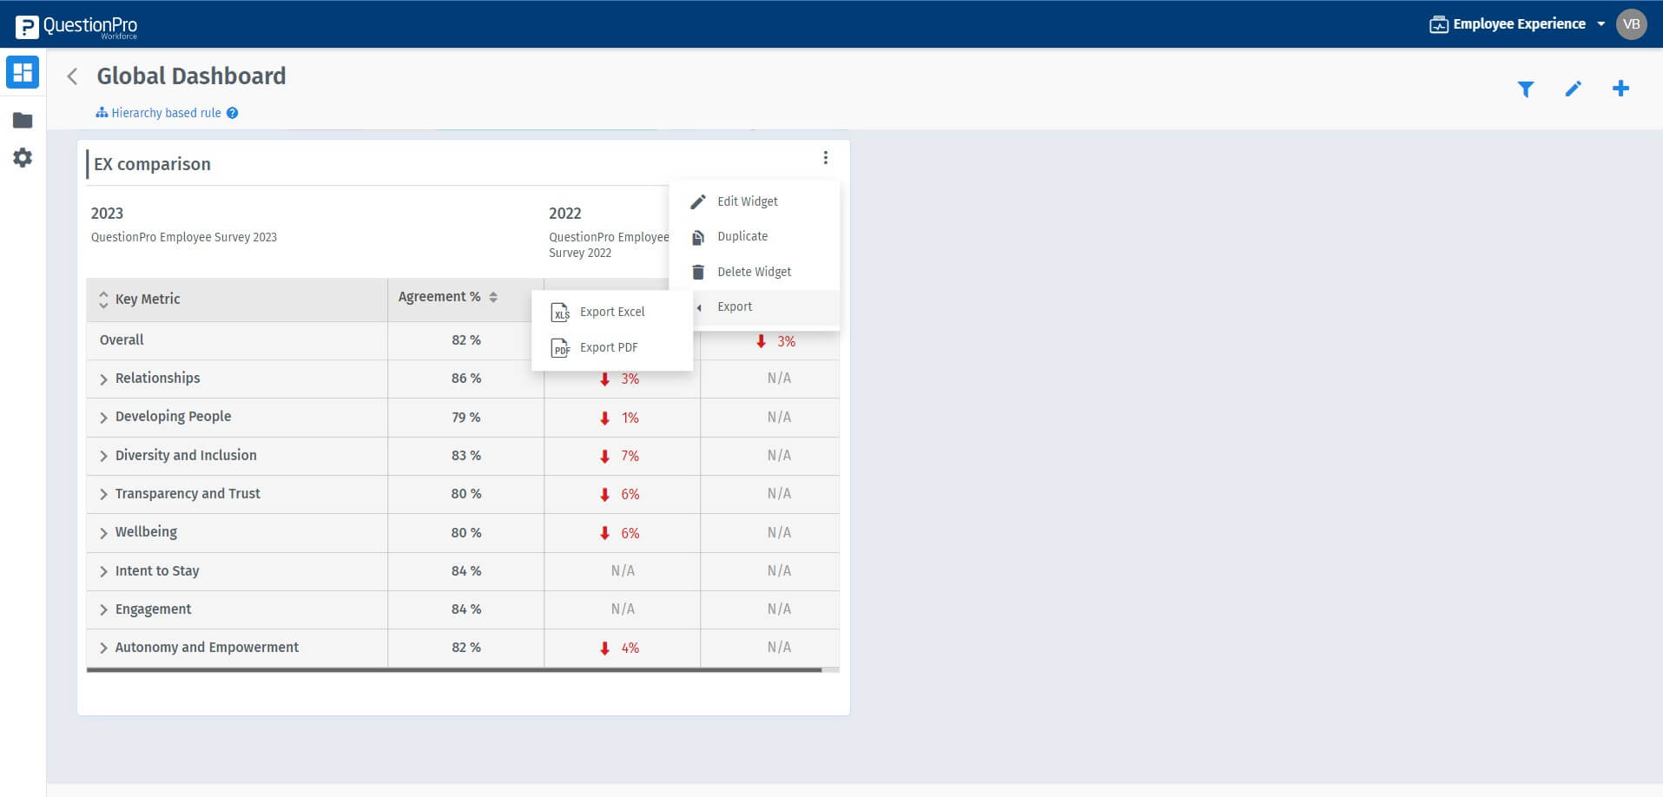Image resolution: width=1663 pixels, height=797 pixels.
Task: Choose Export PDF from the menu
Action: [x=609, y=346]
